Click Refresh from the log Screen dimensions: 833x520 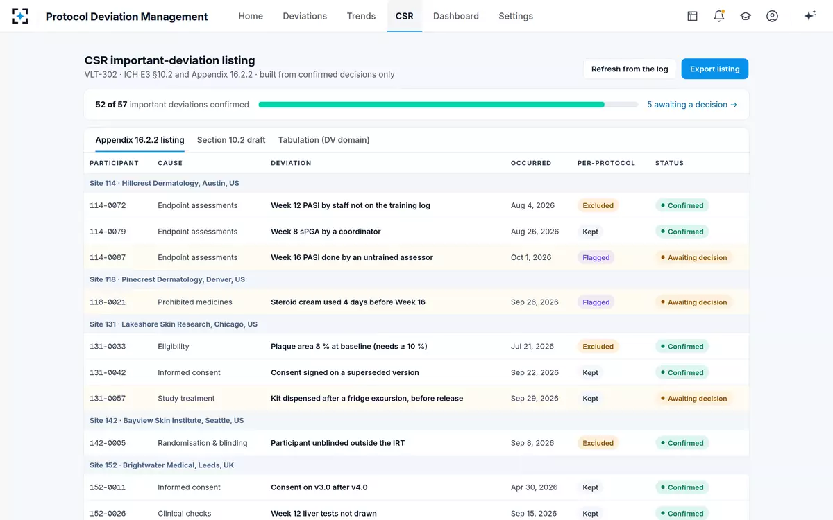[x=630, y=69]
